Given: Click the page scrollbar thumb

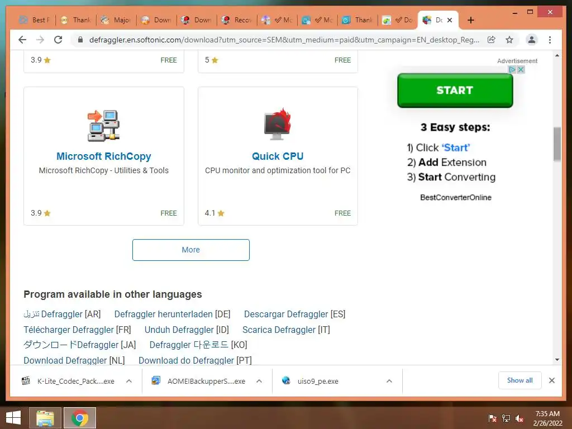Looking at the screenshot, I should coord(557,144).
